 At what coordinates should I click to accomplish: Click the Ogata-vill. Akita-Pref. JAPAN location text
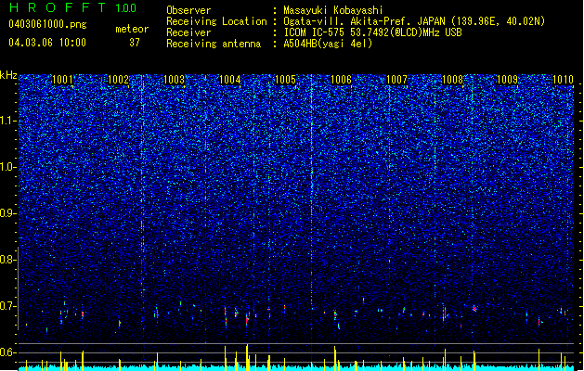(x=414, y=21)
